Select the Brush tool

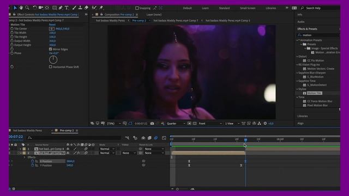point(74,8)
